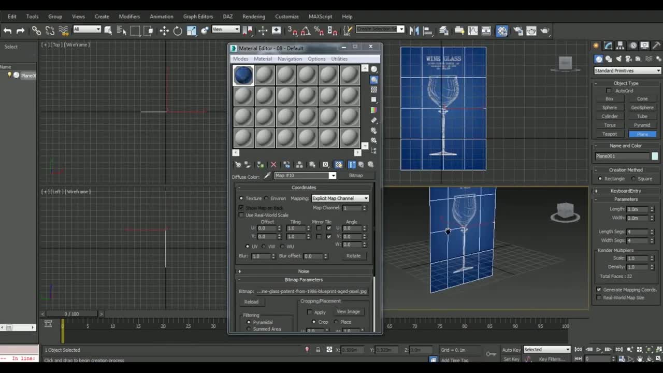663x373 pixels.
Task: Activate the Select and Move tool
Action: 164,31
